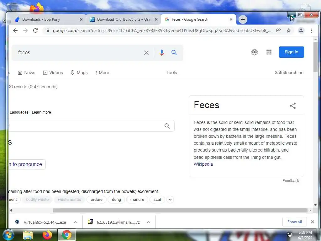Expand more synonyms chevron

point(170,199)
